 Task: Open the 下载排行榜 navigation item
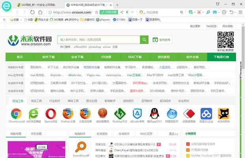click(x=221, y=57)
